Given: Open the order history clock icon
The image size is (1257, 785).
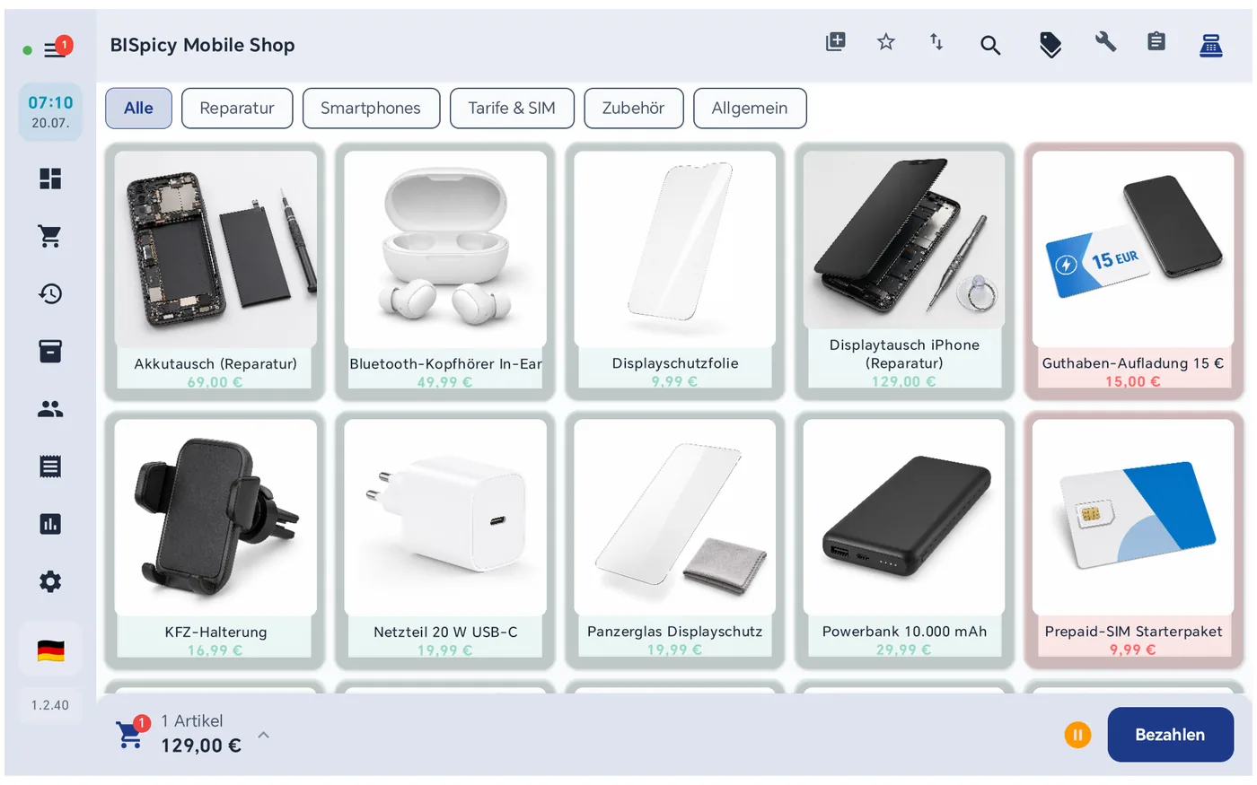Looking at the screenshot, I should pyautogui.click(x=50, y=293).
